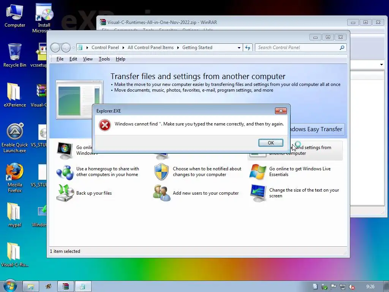Select Go online to get Windows Live Essentials

click(300, 171)
